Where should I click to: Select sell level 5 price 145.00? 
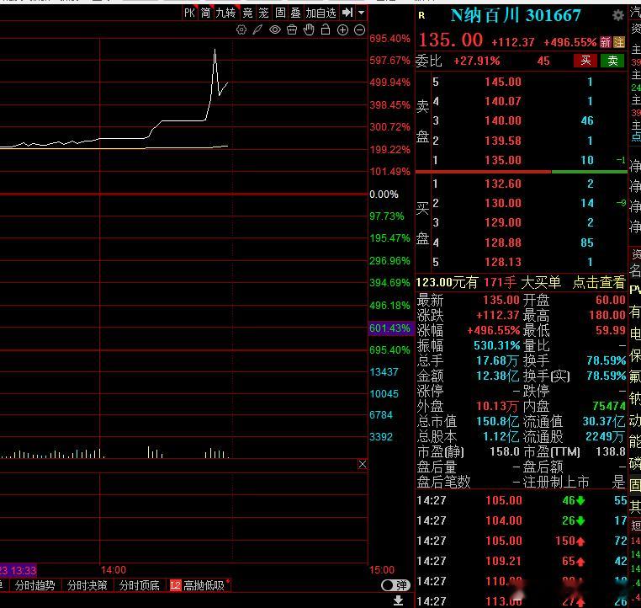coord(503,82)
